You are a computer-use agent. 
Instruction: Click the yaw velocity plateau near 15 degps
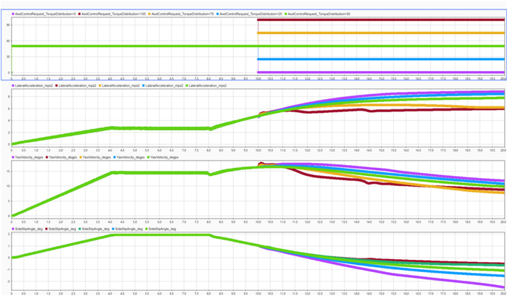click(x=159, y=172)
